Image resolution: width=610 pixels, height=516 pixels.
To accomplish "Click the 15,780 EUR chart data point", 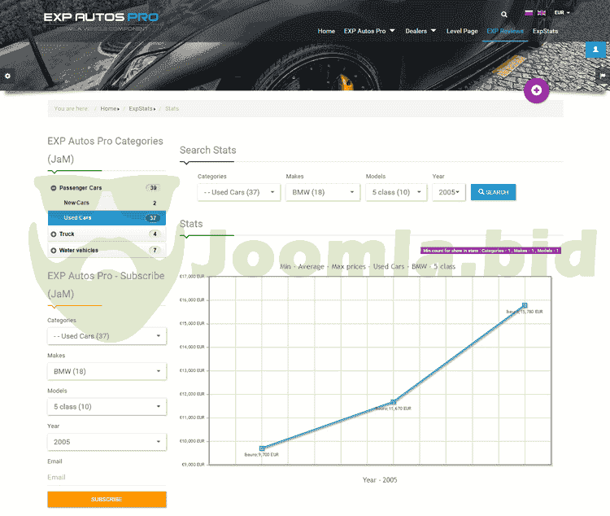I will [x=525, y=305].
